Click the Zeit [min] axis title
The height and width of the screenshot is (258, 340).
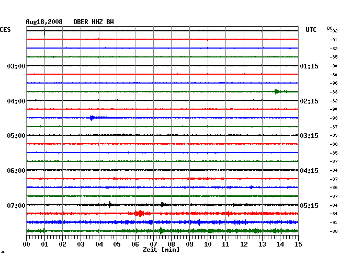[x=161, y=250]
